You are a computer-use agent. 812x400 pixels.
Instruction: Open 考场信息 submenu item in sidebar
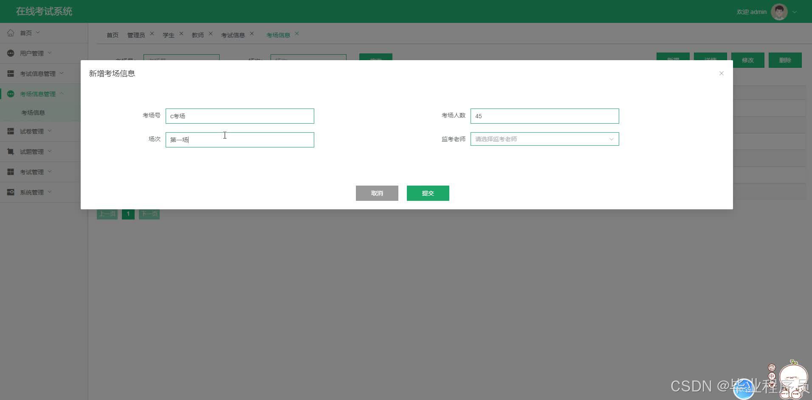pyautogui.click(x=33, y=113)
